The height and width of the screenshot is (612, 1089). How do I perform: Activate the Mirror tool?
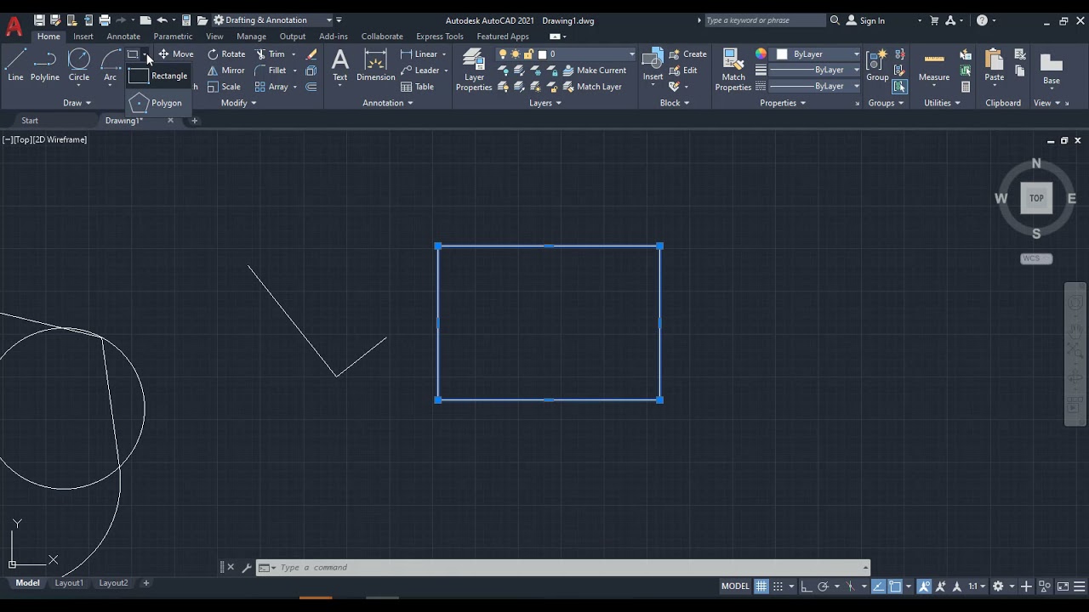click(x=226, y=71)
